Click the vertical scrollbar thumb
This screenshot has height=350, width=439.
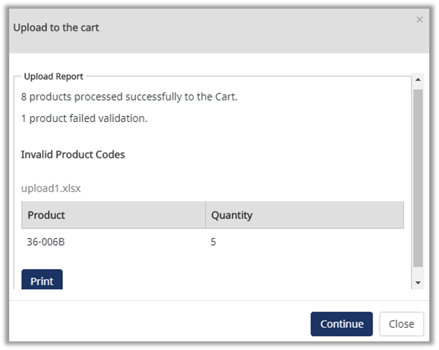coord(417,178)
